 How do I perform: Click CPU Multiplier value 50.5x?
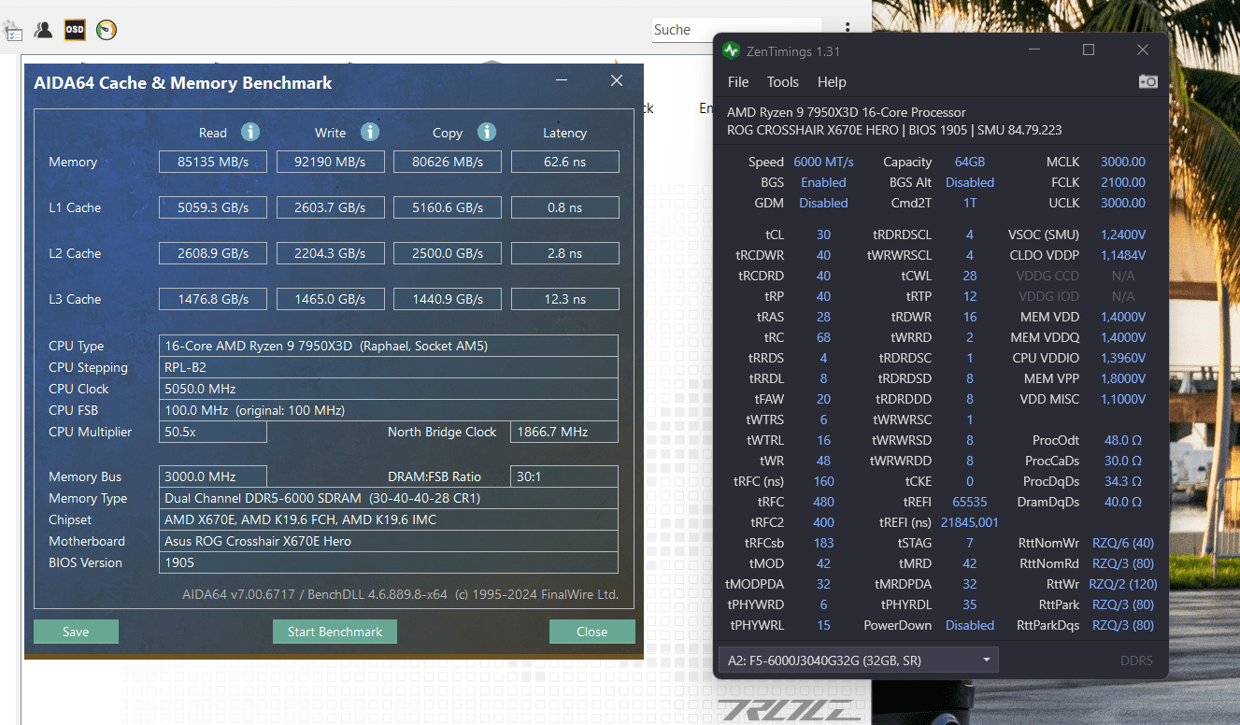pyautogui.click(x=213, y=432)
